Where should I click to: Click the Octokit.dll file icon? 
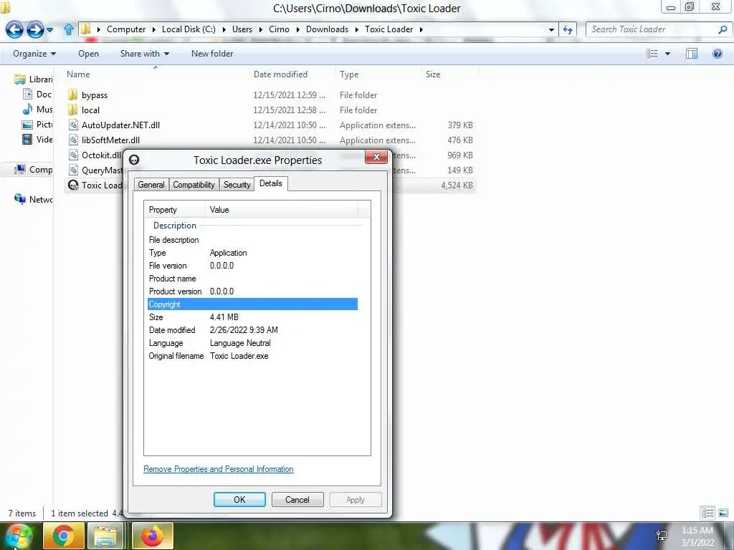[73, 155]
